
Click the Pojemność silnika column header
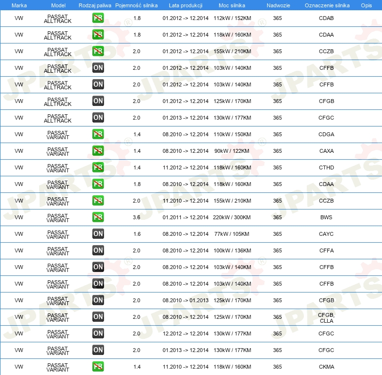tap(136, 5)
